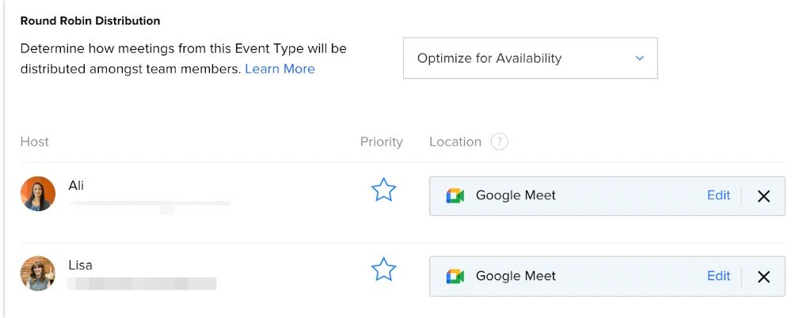Image resolution: width=803 pixels, height=318 pixels.
Task: Open the Learn More link
Action: point(280,69)
